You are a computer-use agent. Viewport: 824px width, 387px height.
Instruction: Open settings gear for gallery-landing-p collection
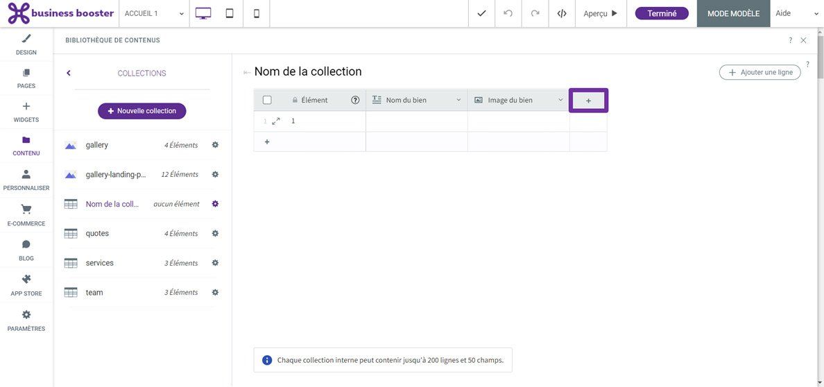click(x=215, y=174)
